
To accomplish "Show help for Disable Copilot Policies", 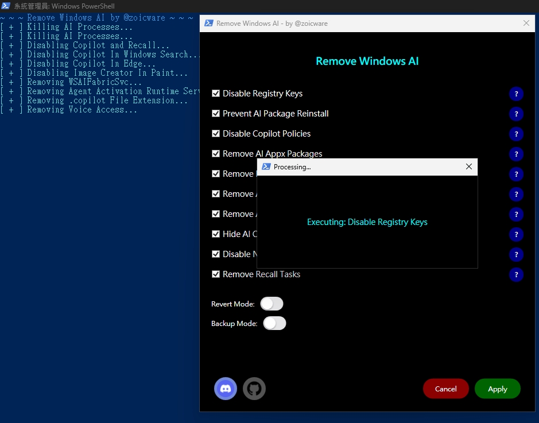I will (516, 134).
